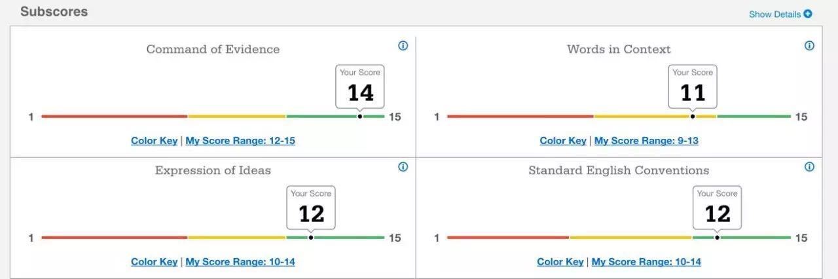The image size is (838, 279).
Task: Click Expression of Ideas score marker dot
Action: pyautogui.click(x=311, y=238)
